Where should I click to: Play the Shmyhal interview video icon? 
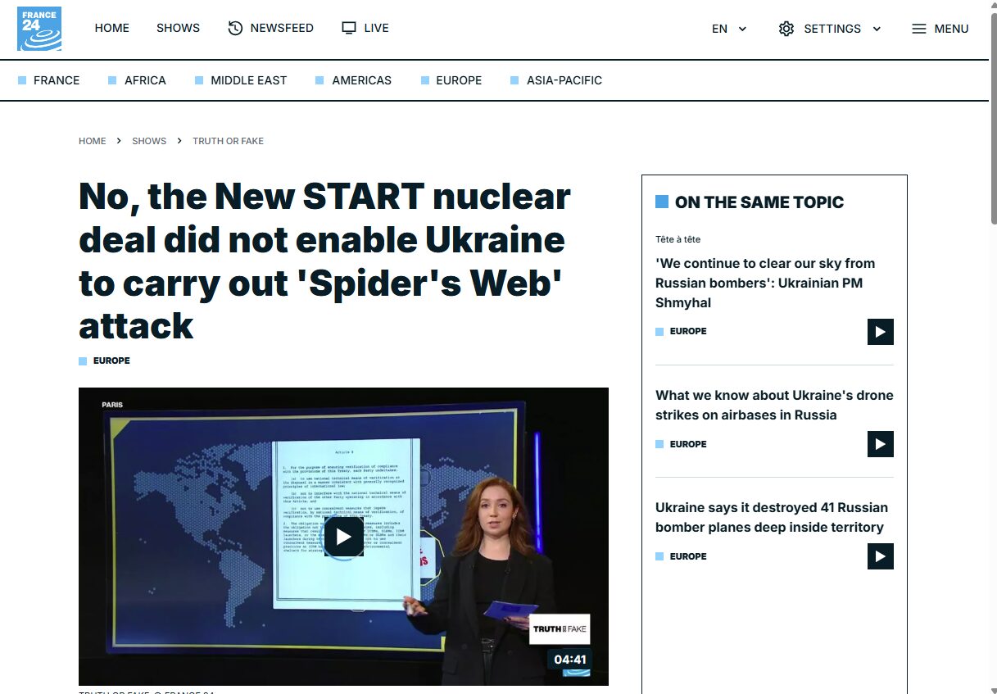pos(881,332)
